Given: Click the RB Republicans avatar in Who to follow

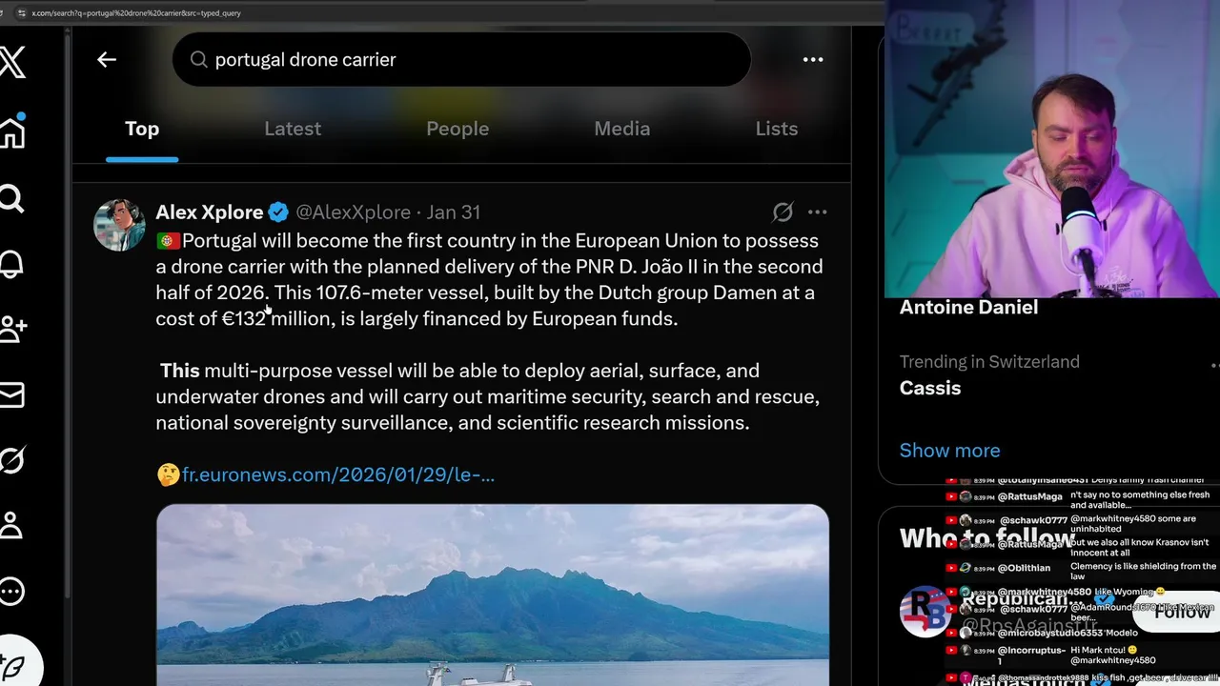Looking at the screenshot, I should (925, 611).
